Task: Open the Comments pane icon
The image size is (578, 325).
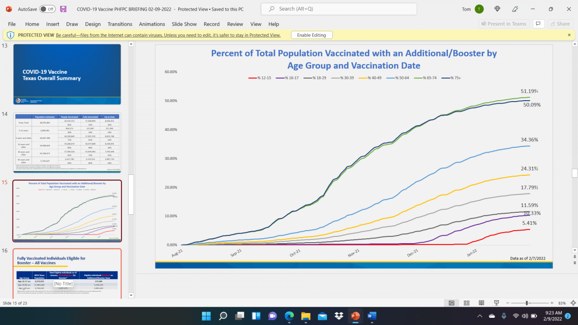Action: (x=539, y=23)
